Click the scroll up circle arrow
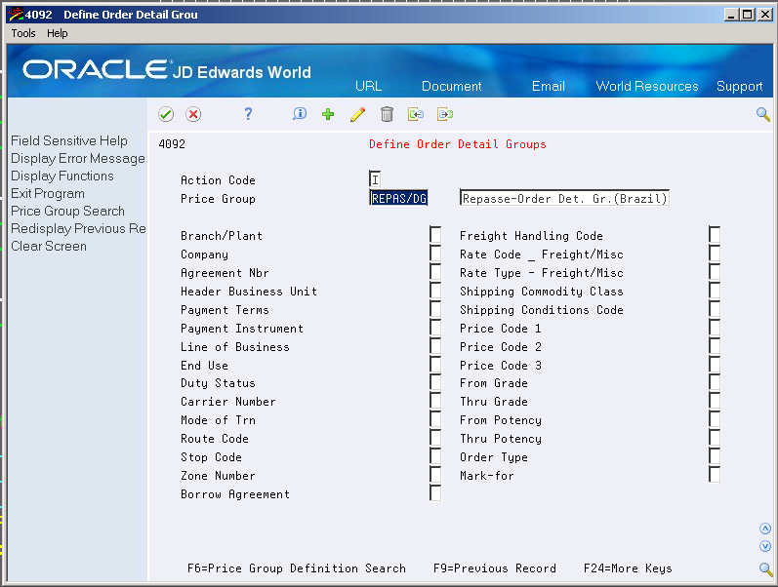 click(x=765, y=528)
